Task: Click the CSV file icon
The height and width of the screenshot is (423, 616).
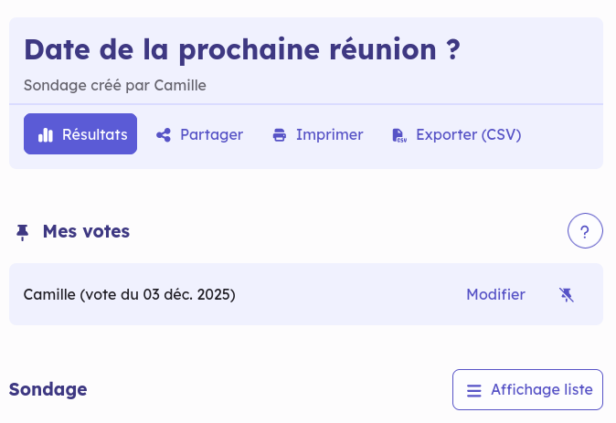Action: (x=399, y=134)
